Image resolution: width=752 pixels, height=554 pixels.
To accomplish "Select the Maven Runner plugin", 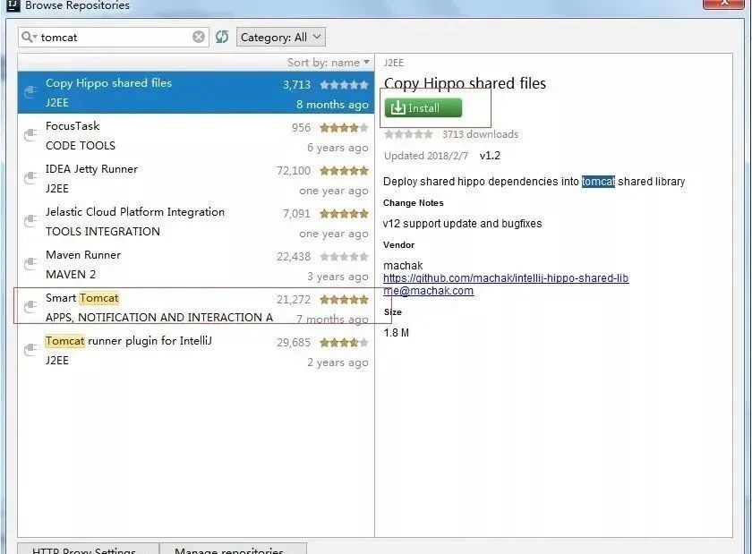I will (196, 264).
